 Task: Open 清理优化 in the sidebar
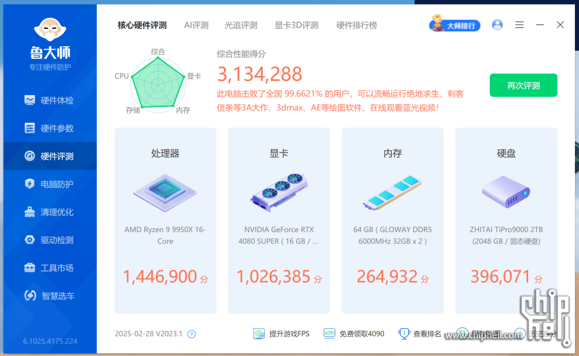click(50, 212)
